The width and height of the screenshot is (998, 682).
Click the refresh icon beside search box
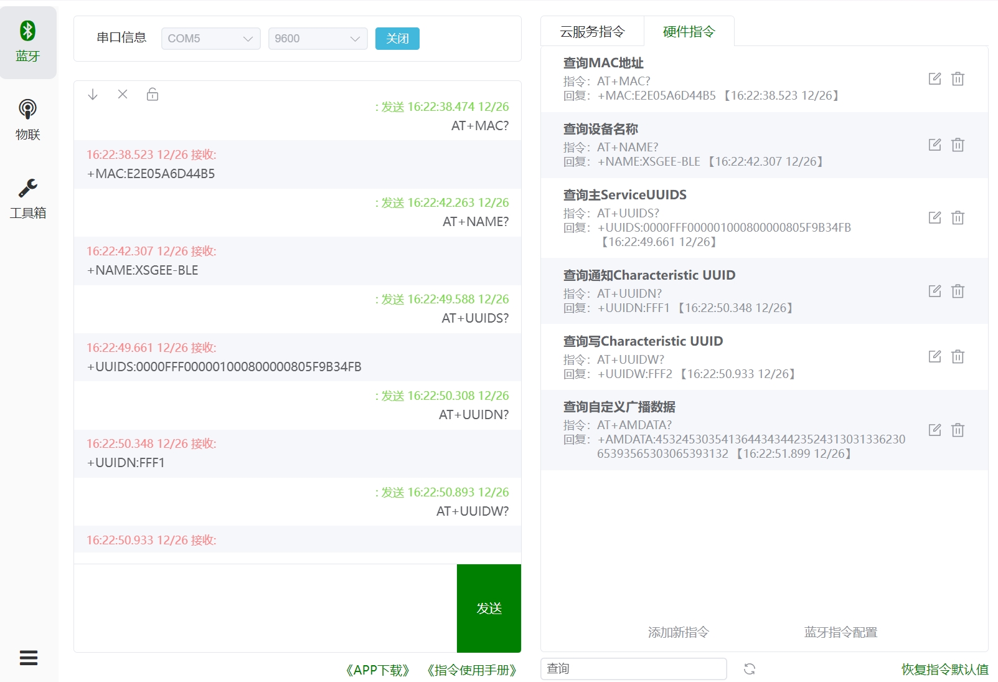[x=750, y=669]
